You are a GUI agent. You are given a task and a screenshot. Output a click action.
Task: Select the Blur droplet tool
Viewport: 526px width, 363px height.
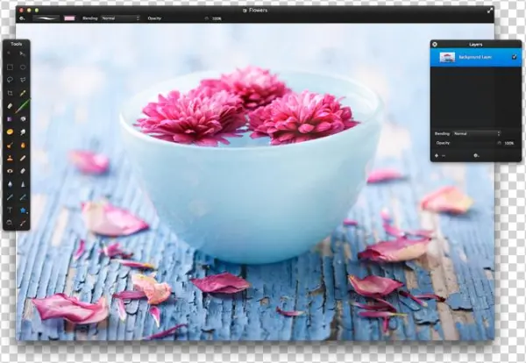click(10, 184)
